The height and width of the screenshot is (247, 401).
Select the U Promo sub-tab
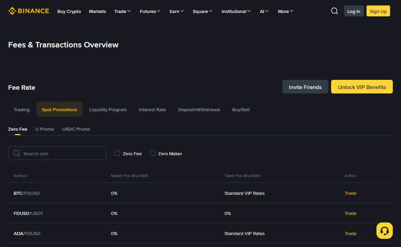point(44,129)
